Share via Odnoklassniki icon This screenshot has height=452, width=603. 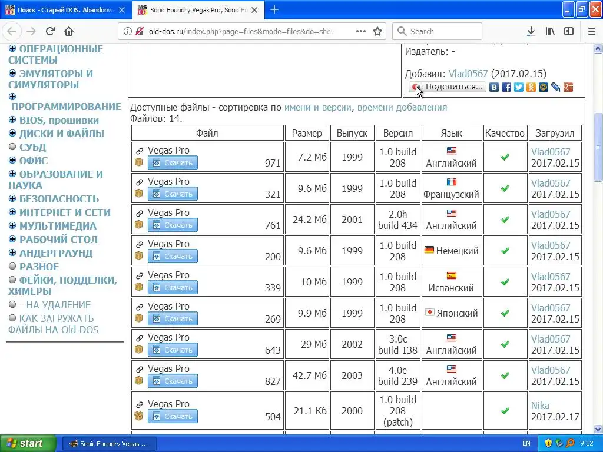click(531, 87)
